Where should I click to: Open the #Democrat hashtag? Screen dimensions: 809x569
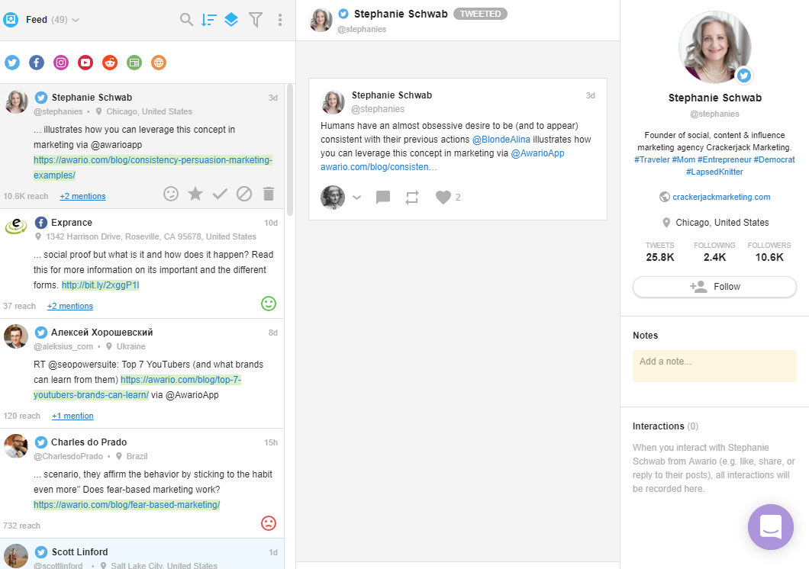(774, 159)
